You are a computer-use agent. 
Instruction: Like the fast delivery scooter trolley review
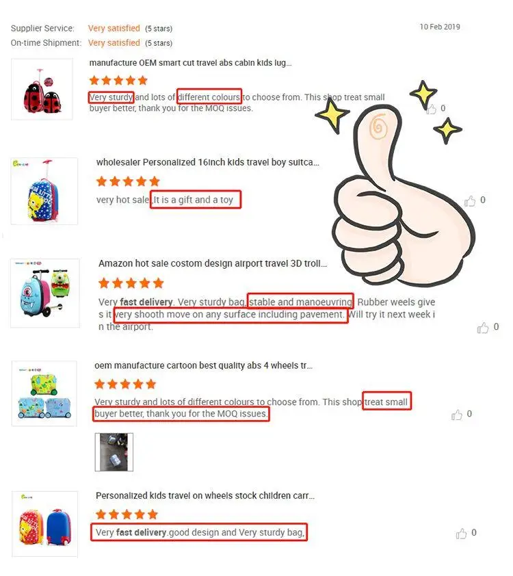pos(483,328)
